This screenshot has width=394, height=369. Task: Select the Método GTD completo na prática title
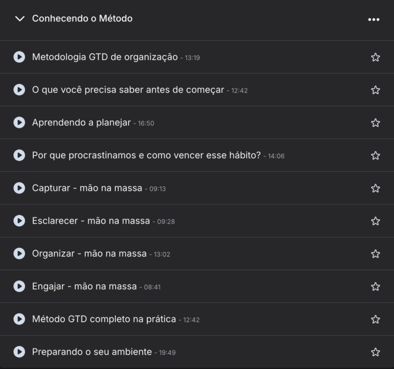[x=104, y=319]
